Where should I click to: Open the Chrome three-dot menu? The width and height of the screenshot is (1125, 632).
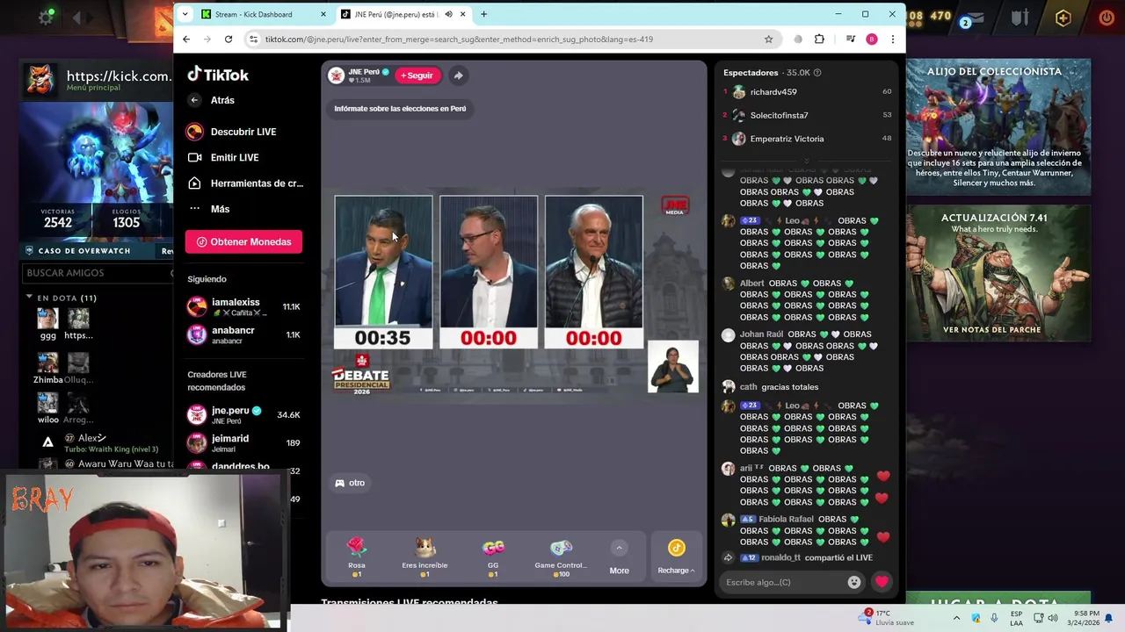tap(893, 39)
